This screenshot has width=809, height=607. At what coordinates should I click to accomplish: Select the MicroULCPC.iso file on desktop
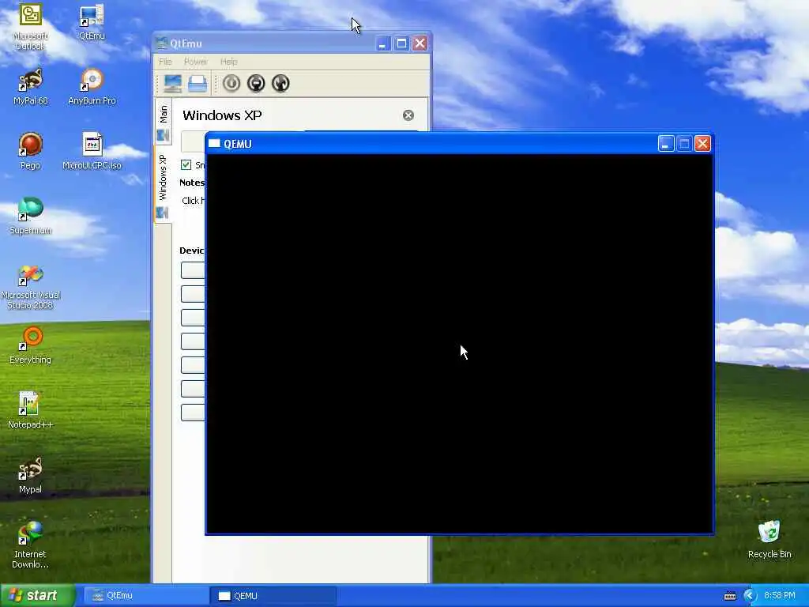point(92,151)
